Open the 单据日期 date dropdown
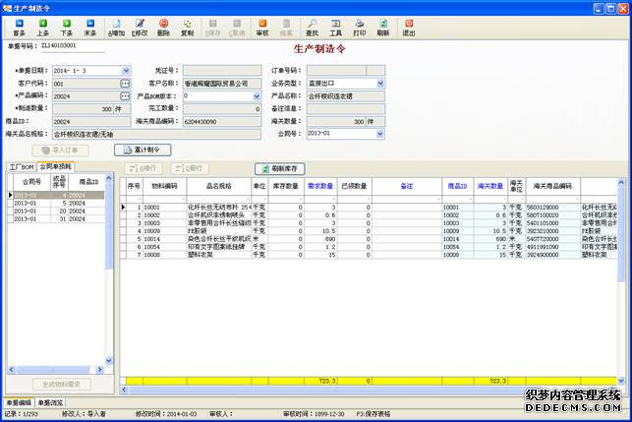632x422 pixels. (125, 71)
